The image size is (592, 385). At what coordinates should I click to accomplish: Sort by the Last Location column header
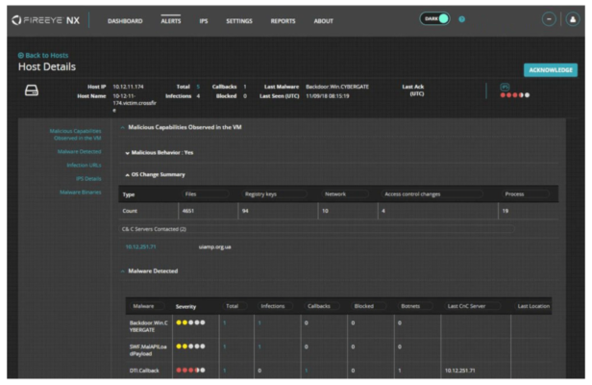point(532,306)
